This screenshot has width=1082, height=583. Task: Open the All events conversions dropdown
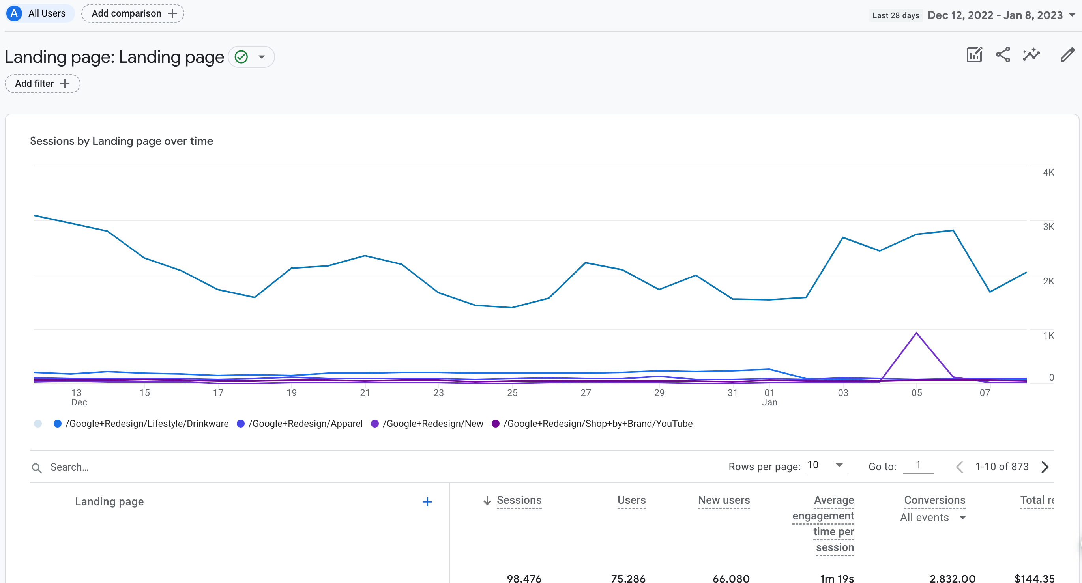[932, 518]
